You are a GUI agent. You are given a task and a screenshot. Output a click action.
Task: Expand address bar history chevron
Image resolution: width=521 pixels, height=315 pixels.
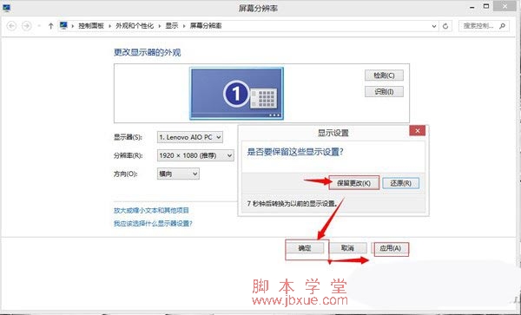point(434,26)
